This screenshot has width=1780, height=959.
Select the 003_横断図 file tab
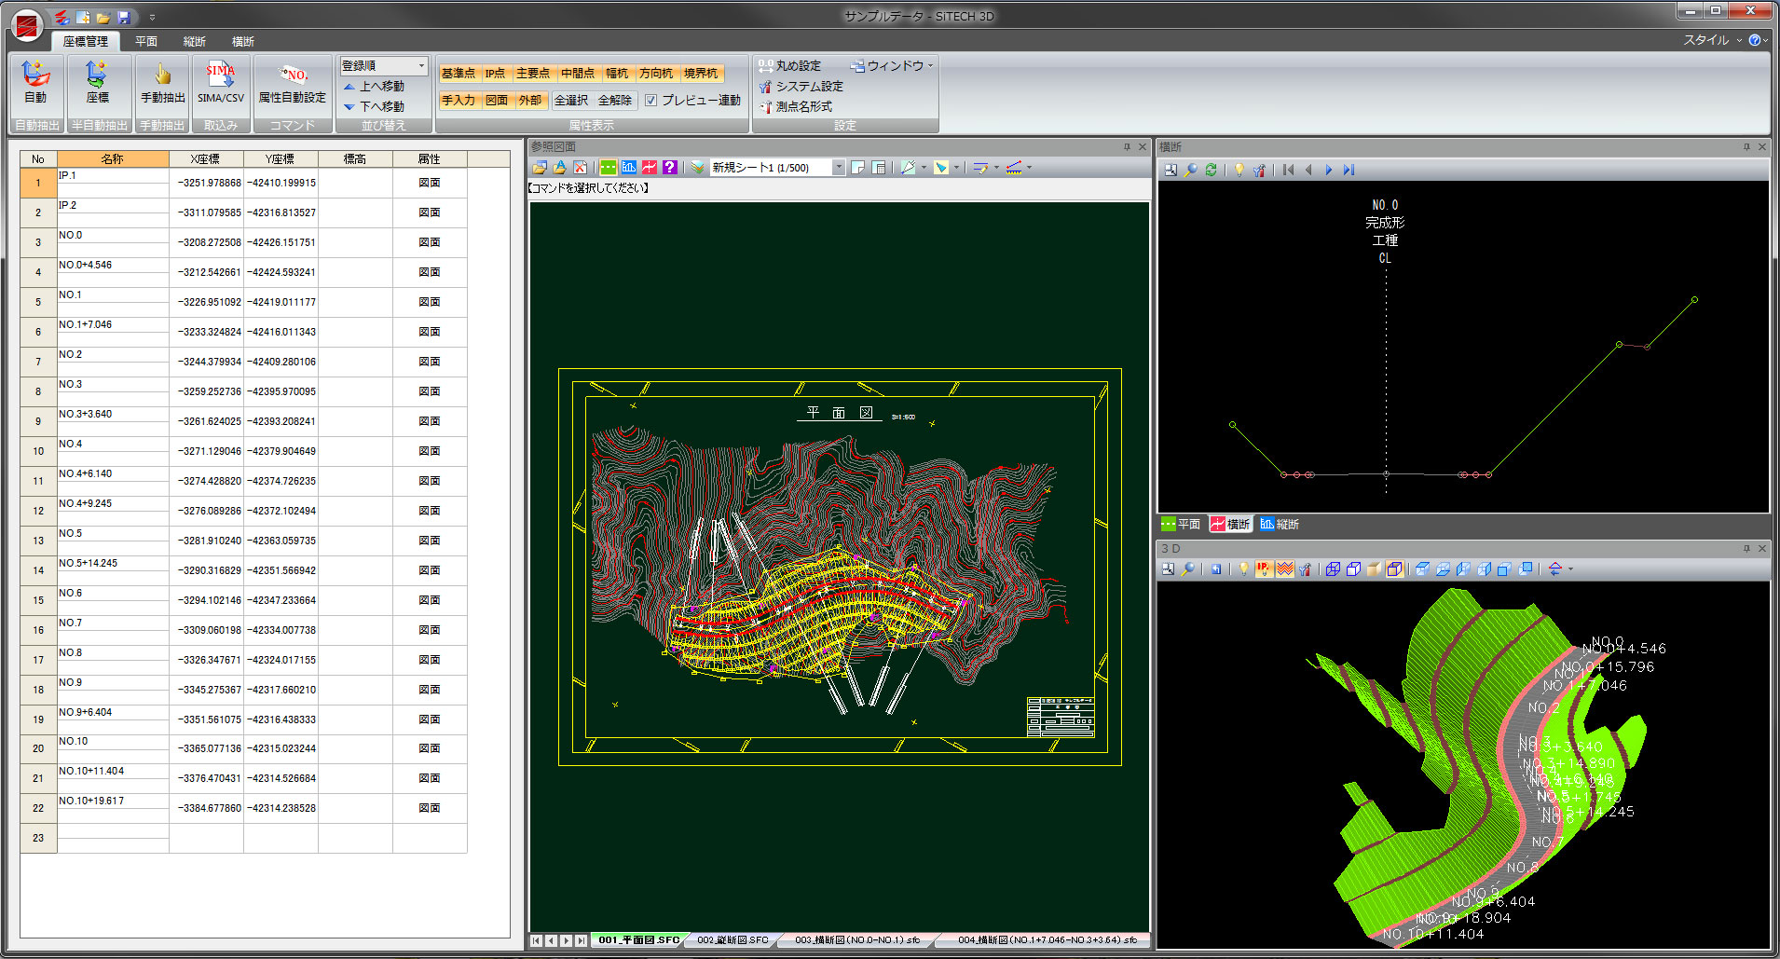coord(853,940)
